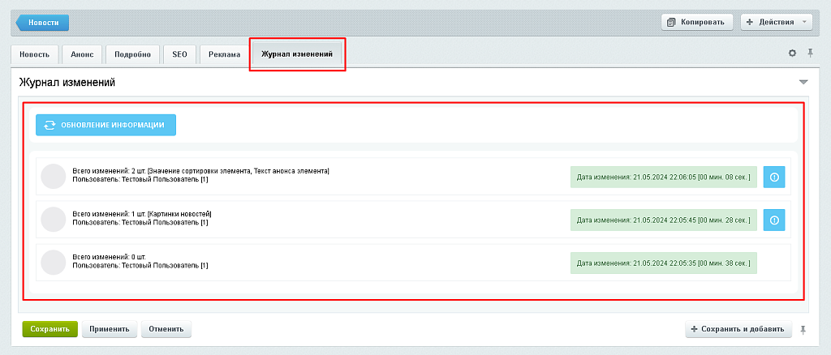Select the SEO tab

(179, 54)
